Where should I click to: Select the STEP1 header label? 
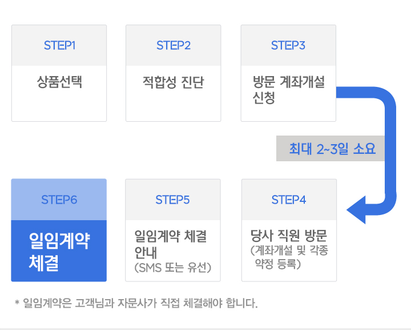(x=59, y=46)
